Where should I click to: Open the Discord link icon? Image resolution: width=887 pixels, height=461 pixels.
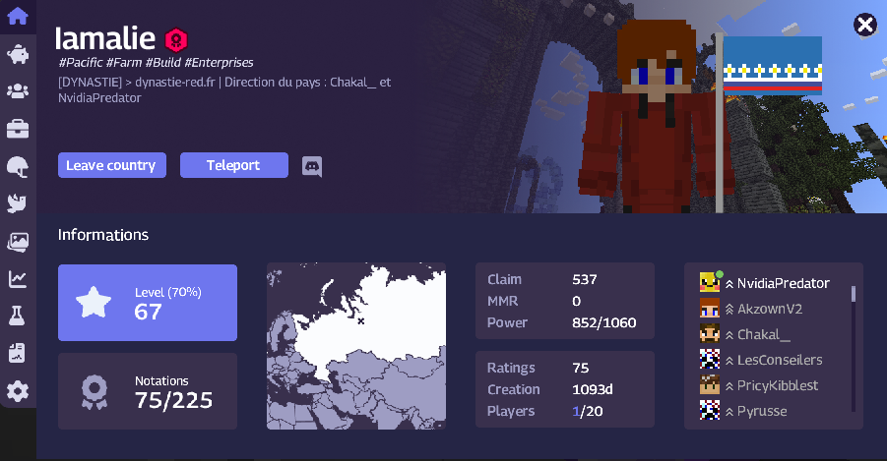312,166
